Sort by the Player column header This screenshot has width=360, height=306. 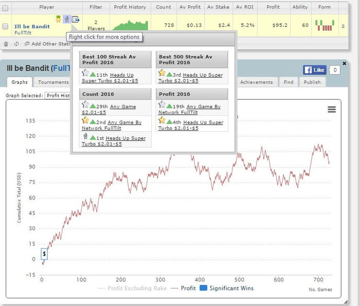pos(47,7)
